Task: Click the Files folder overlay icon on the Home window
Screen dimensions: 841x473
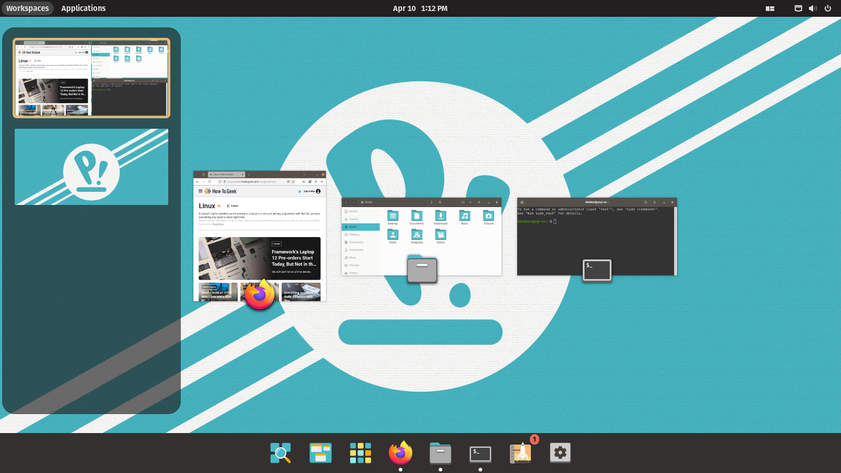Action: (422, 269)
